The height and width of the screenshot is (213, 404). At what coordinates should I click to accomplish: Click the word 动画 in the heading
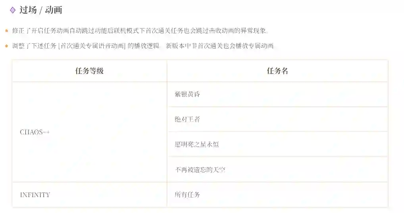[54, 10]
